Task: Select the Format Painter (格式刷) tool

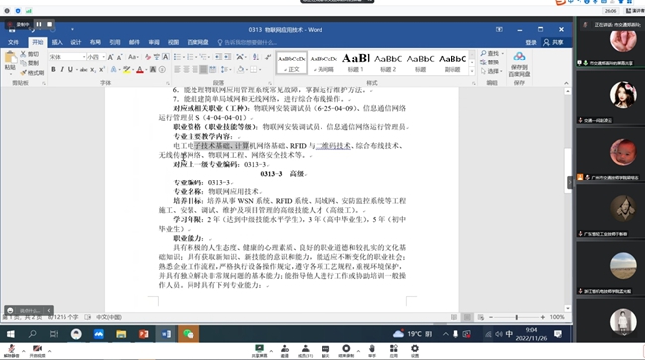Action: tap(32, 72)
